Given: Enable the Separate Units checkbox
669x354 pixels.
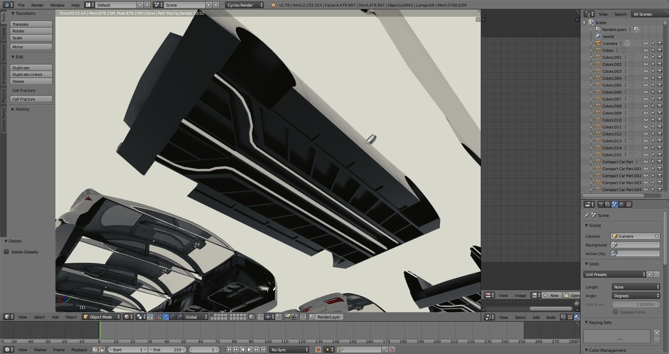Looking at the screenshot, I should (x=615, y=312).
